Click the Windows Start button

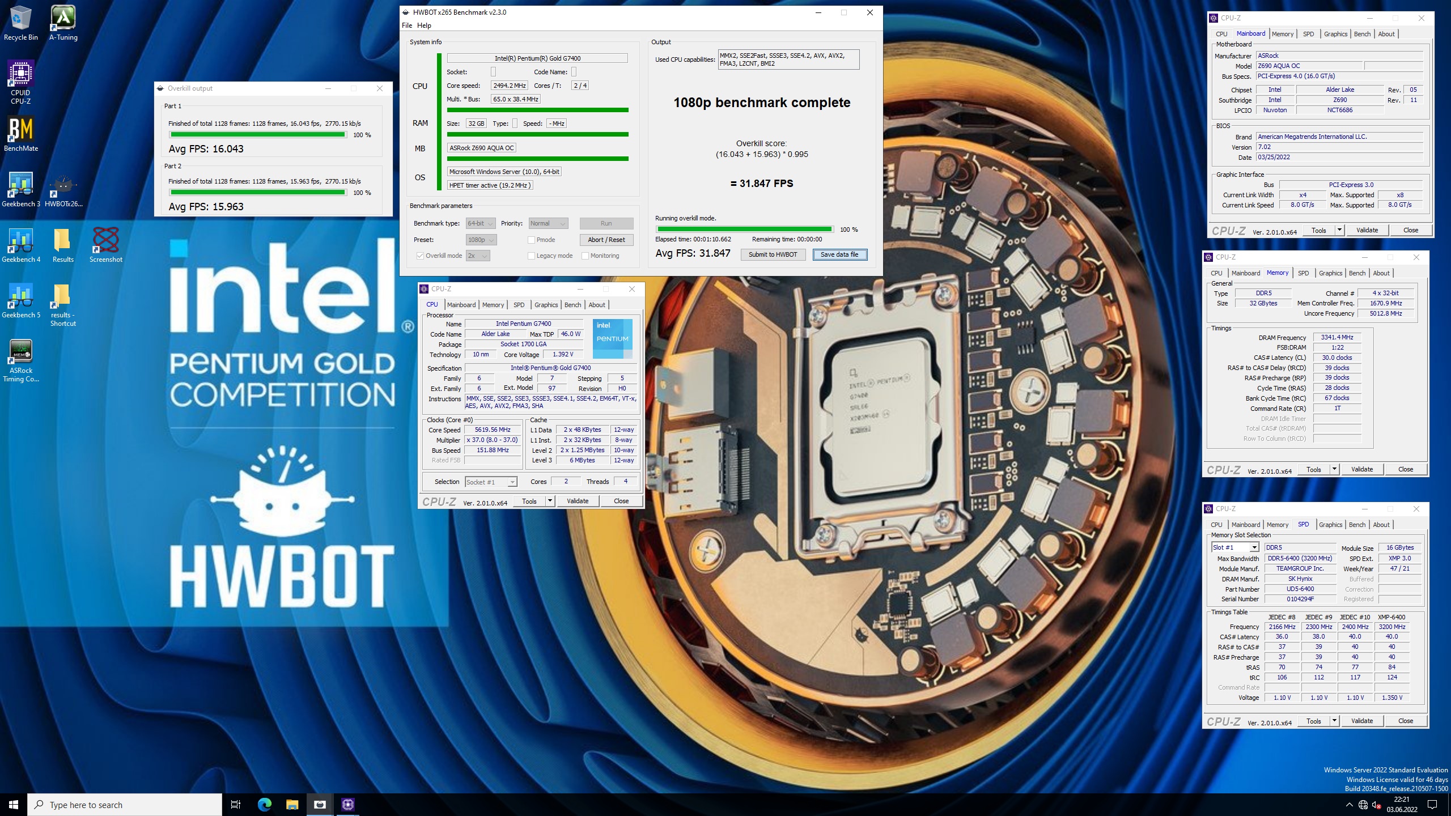[x=14, y=805]
